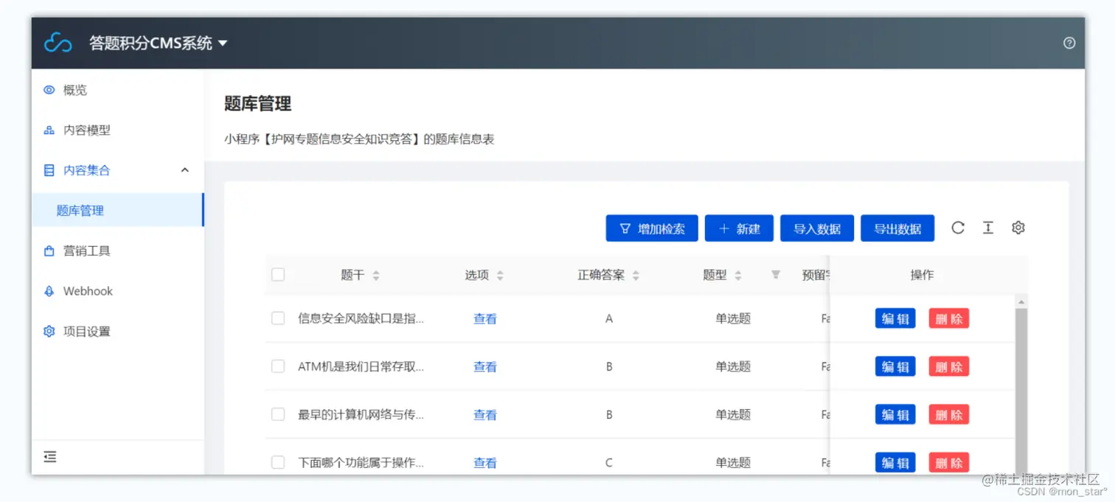Click the scrollbar up arrow of table
This screenshot has height=502, width=1115.
click(1021, 301)
